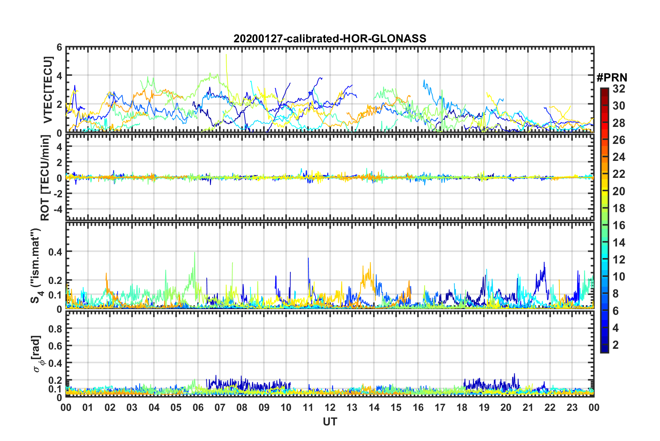Image resolution: width=660 pixels, height=441 pixels.
Task: Click the #PRN colorbar title
Action: point(611,78)
